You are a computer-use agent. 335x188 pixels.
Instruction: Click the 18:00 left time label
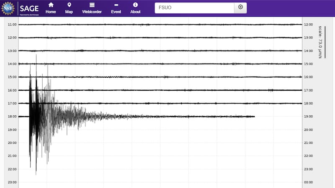12,117
